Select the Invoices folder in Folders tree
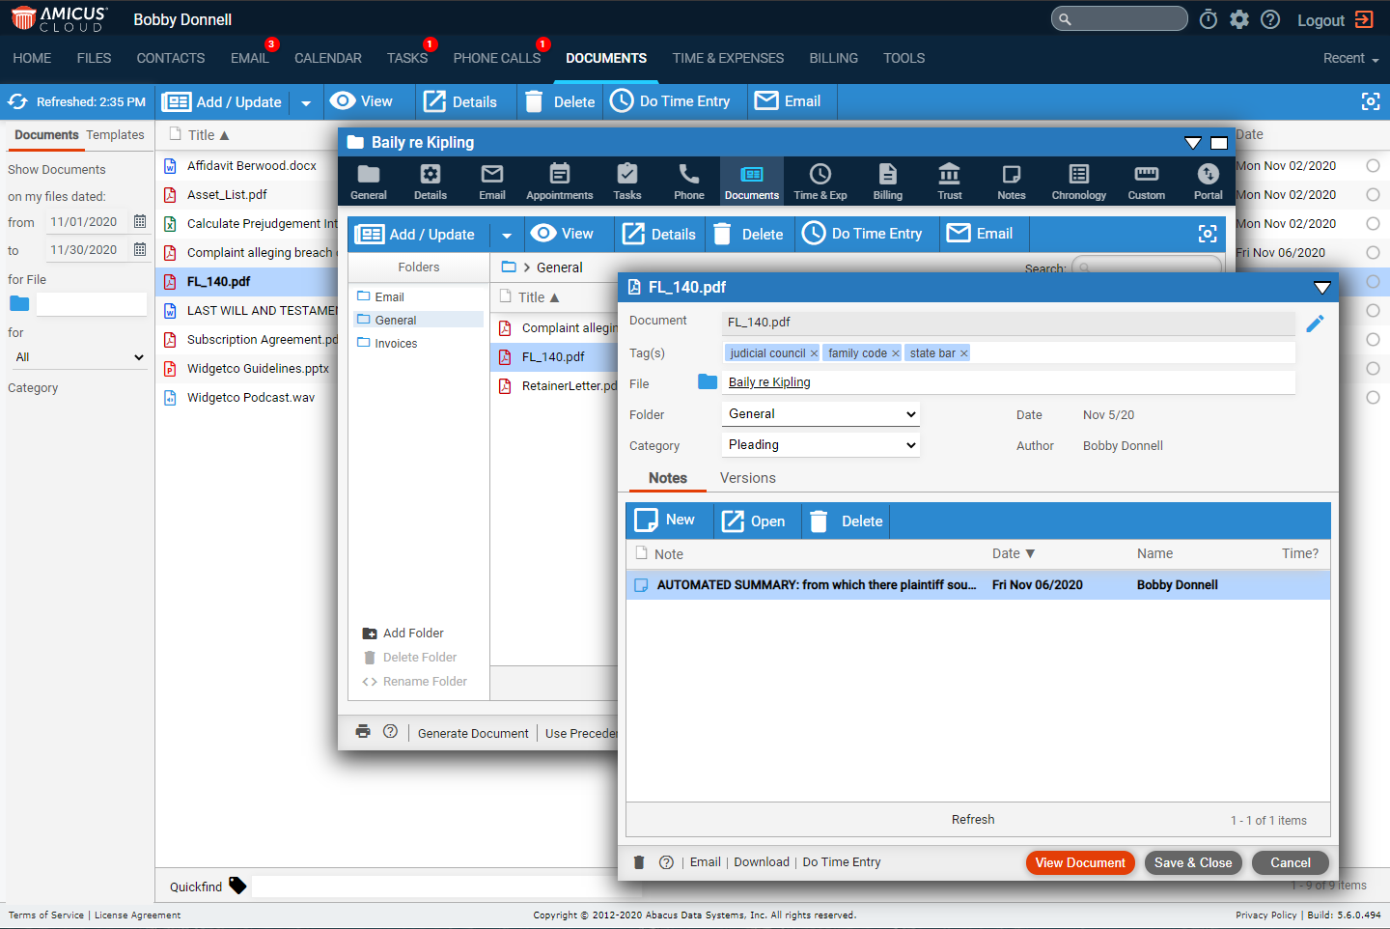 (x=396, y=344)
